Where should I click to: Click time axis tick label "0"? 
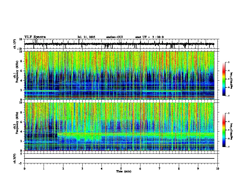(x=24, y=169)
